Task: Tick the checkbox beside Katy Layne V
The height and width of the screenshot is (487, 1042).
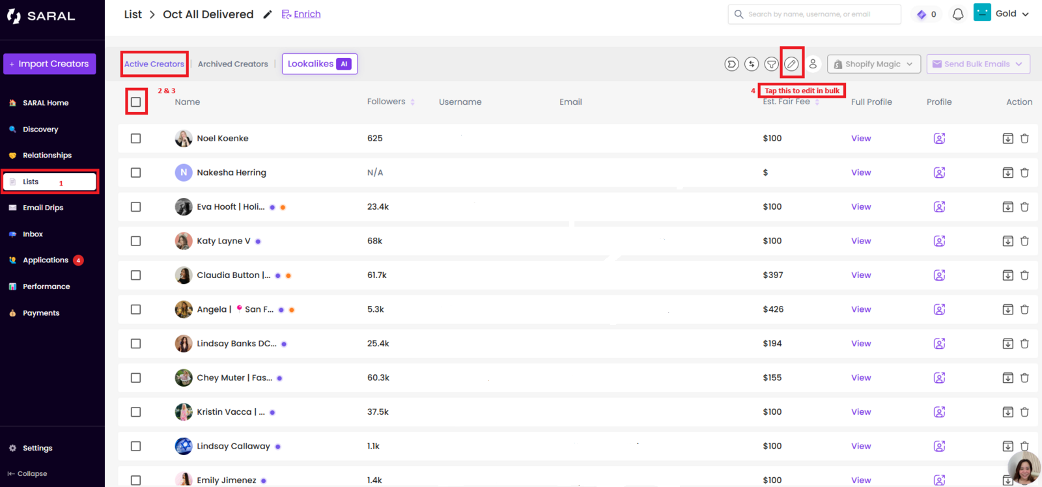Action: click(x=135, y=241)
